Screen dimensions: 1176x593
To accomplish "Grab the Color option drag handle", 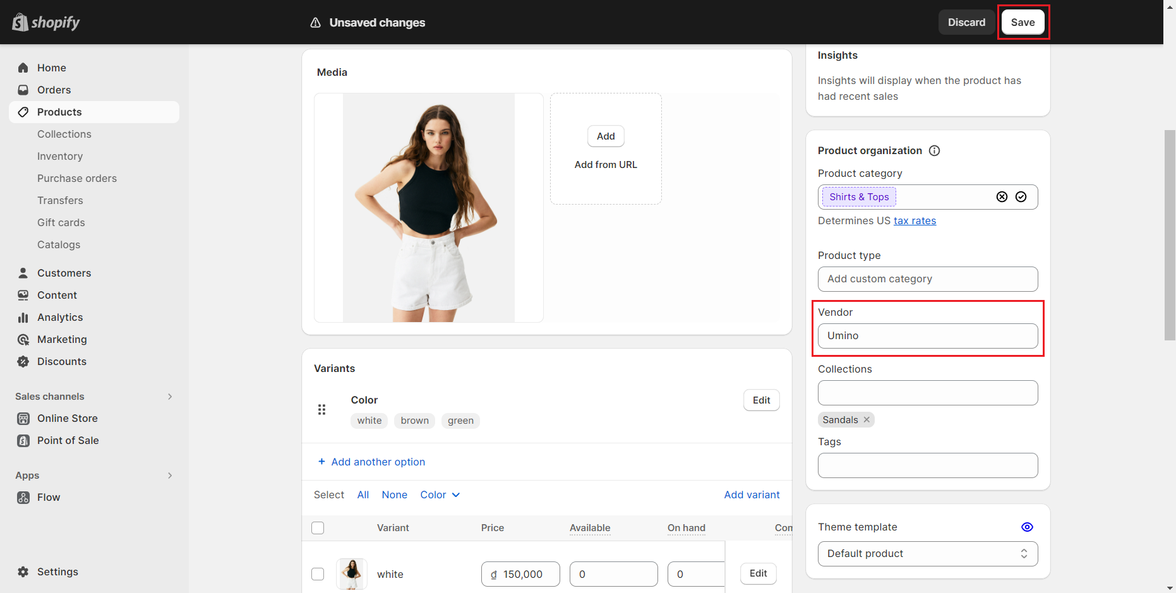I will pos(322,410).
